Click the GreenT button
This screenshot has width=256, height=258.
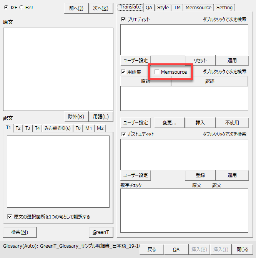[101, 232]
